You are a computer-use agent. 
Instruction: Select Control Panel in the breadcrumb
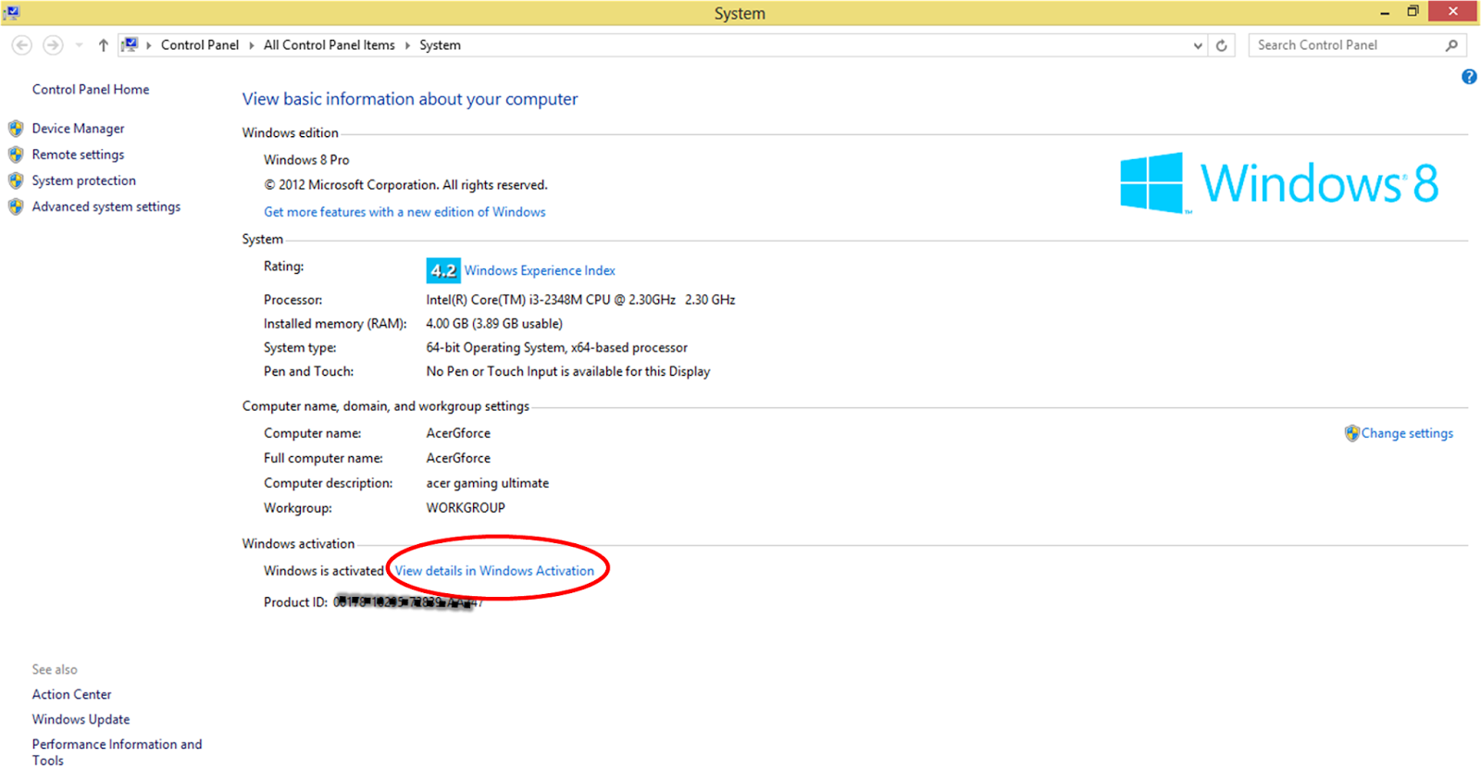[200, 44]
